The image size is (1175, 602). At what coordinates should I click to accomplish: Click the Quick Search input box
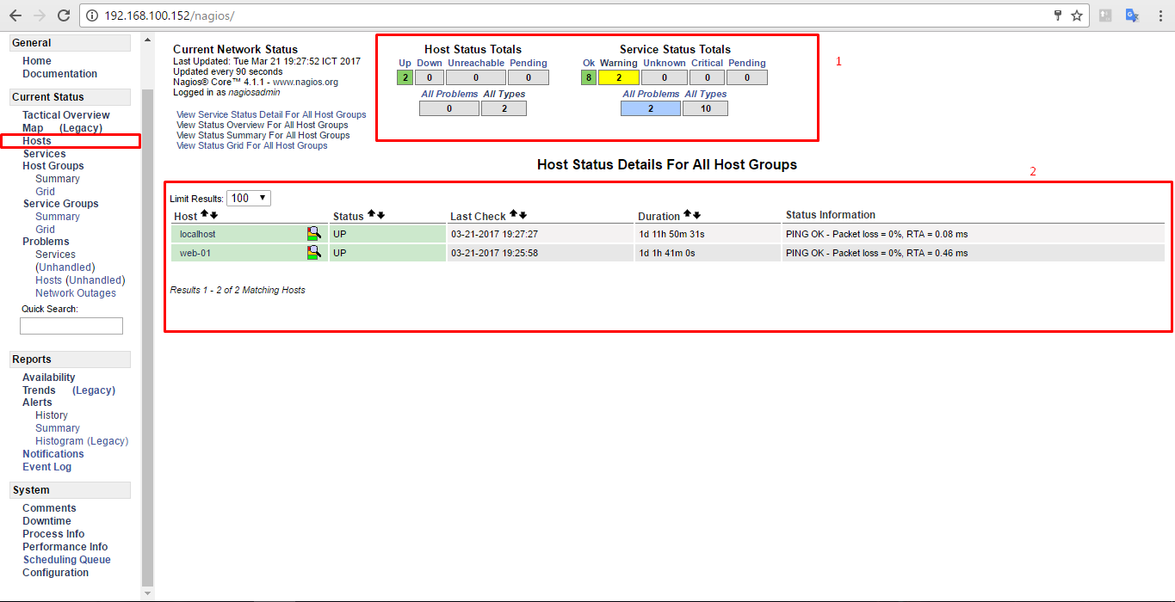[x=71, y=326]
